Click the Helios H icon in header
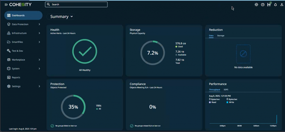The height and width of the screenshot is (132, 285). (269, 5)
